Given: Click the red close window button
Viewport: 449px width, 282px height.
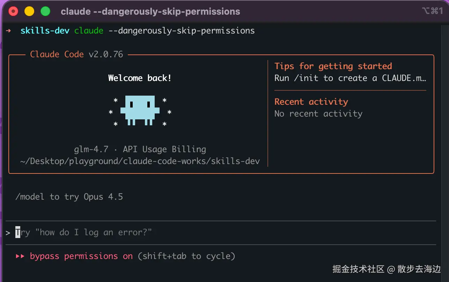Looking at the screenshot, I should coord(13,12).
